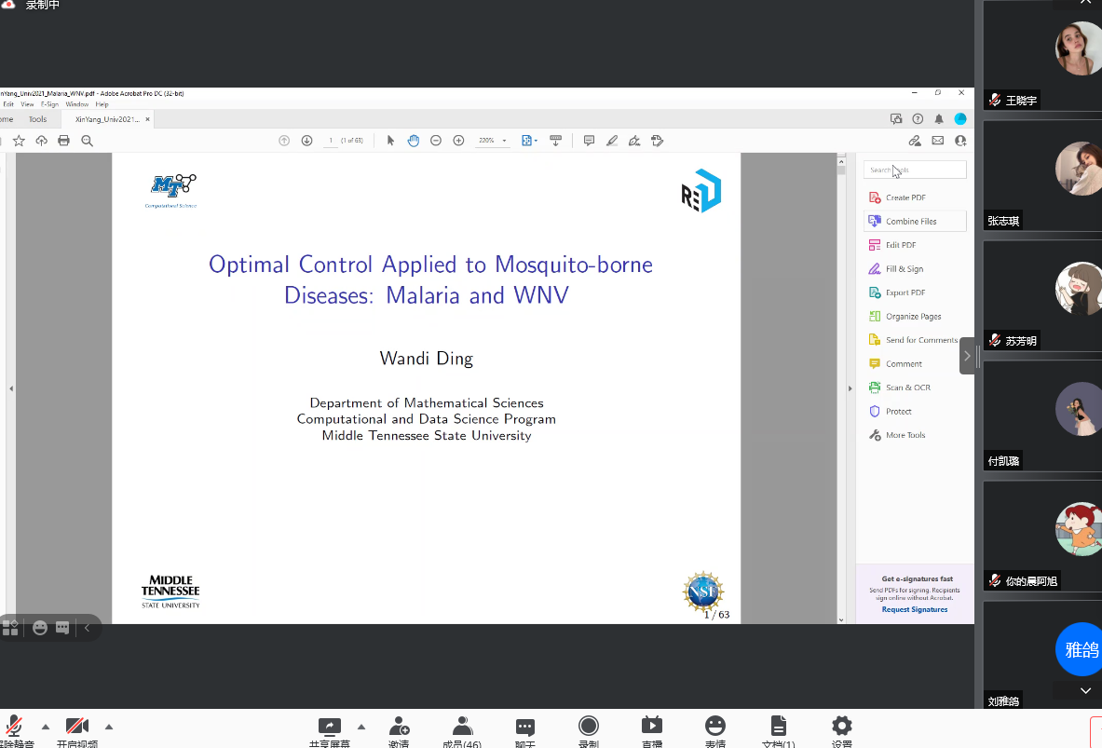Click Combine Files in tools pane

pos(910,222)
